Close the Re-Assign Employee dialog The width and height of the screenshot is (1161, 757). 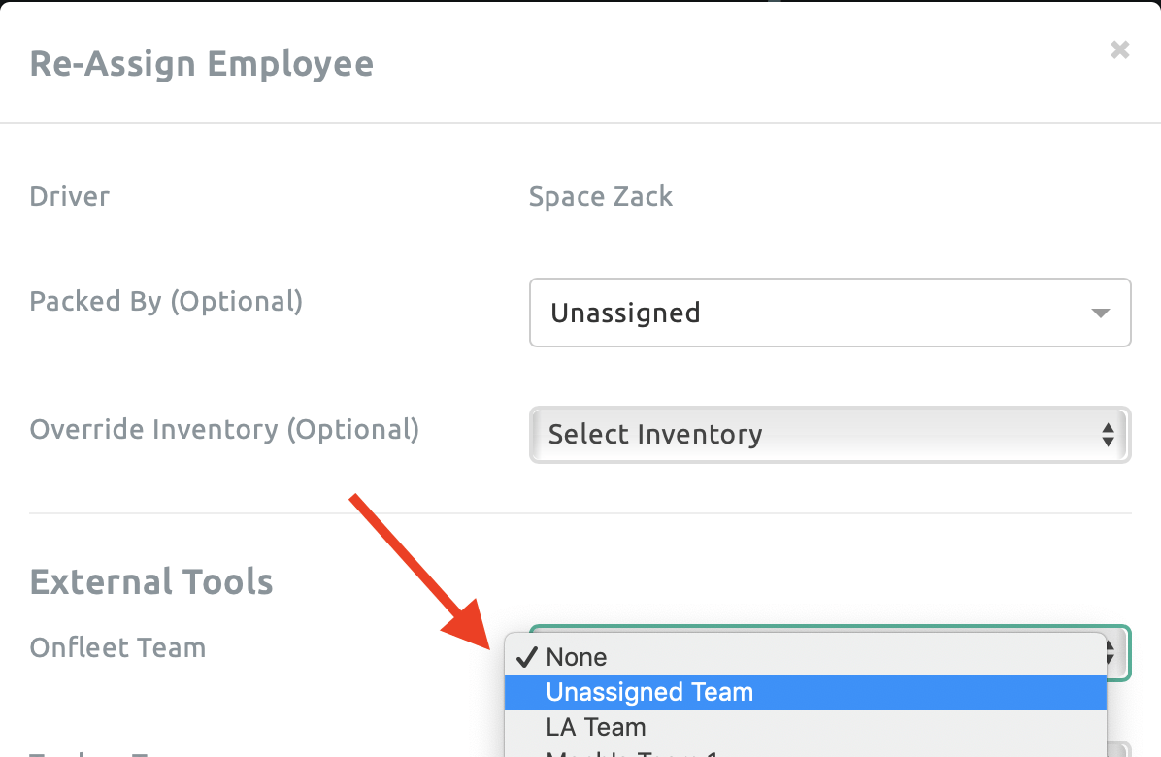(x=1119, y=49)
